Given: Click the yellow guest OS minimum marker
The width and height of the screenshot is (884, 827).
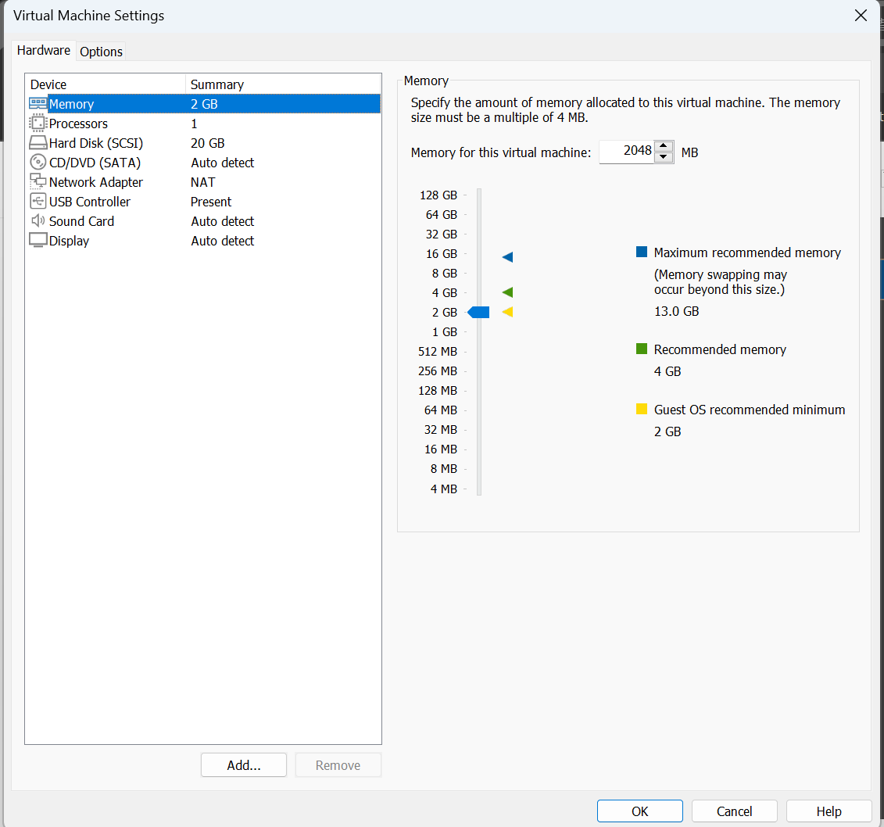Looking at the screenshot, I should [507, 312].
